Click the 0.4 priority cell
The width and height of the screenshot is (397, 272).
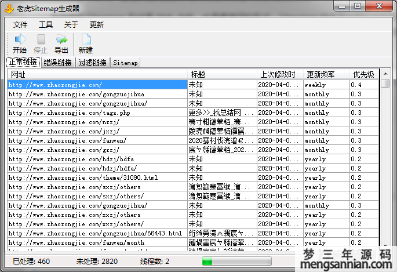[364, 85]
